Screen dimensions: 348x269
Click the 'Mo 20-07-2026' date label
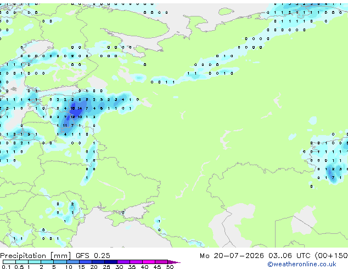tap(232, 256)
